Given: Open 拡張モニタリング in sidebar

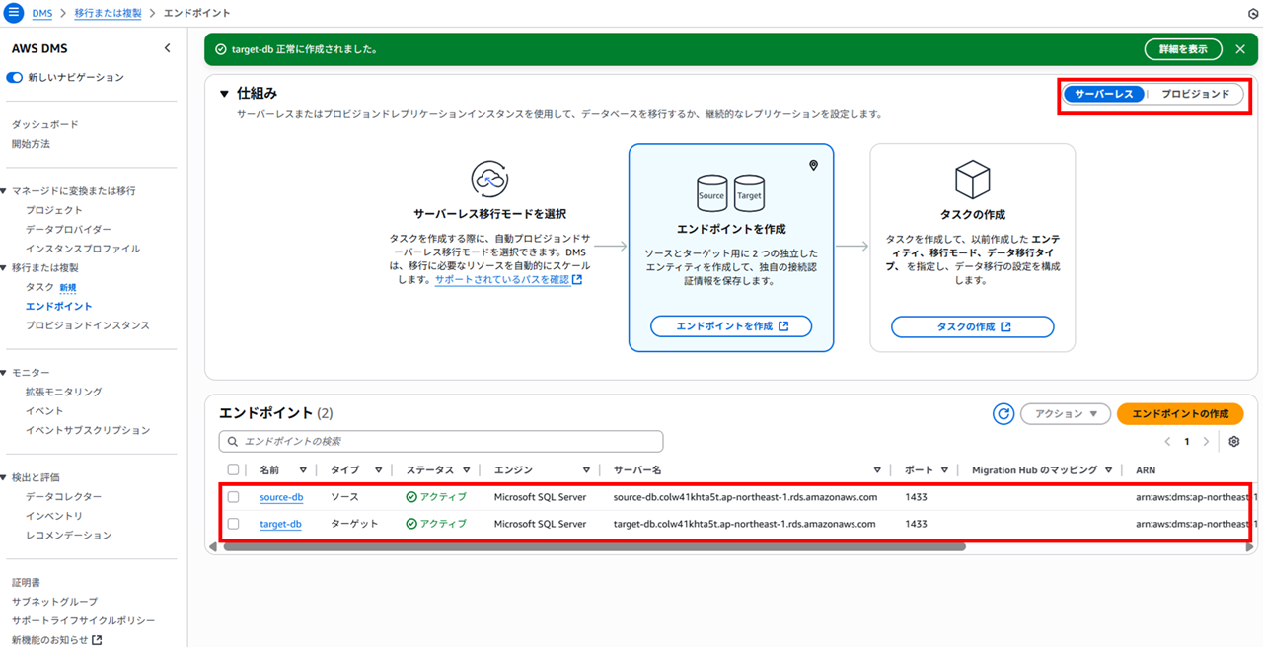Looking at the screenshot, I should point(64,392).
